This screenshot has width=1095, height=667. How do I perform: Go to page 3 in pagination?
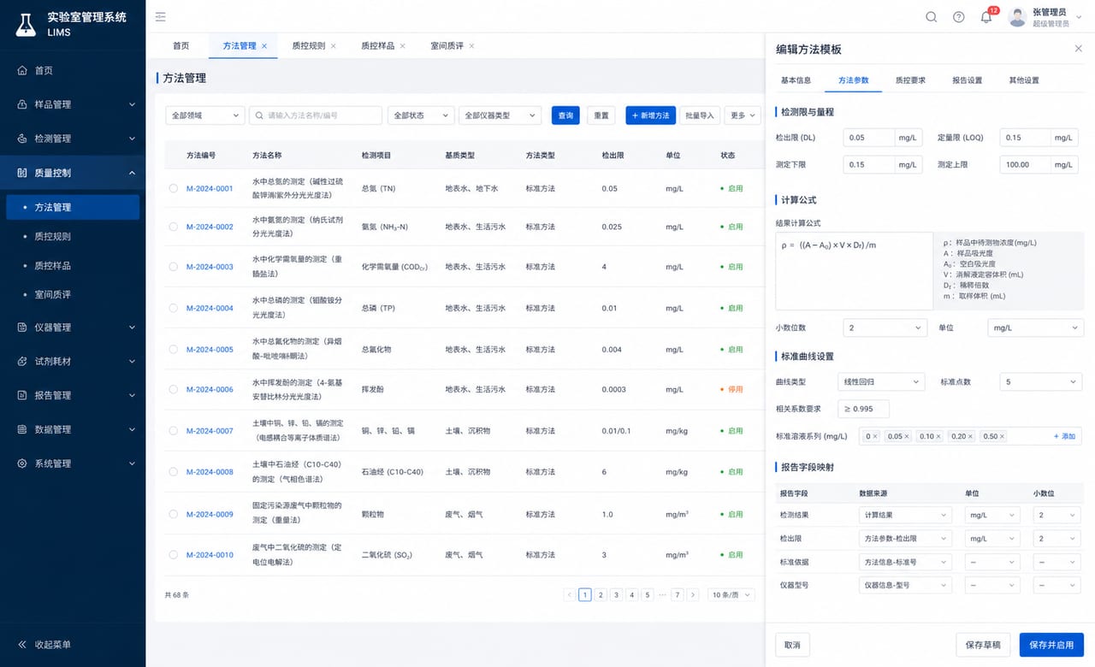tap(616, 595)
